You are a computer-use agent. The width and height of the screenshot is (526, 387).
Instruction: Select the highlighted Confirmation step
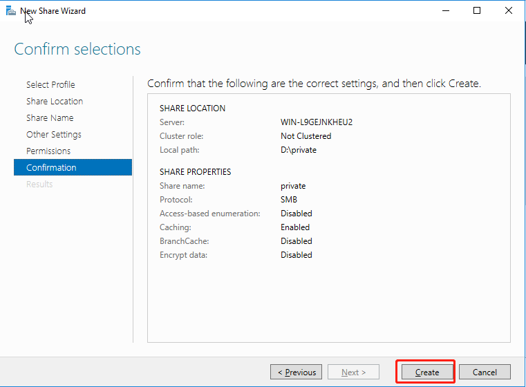point(51,167)
